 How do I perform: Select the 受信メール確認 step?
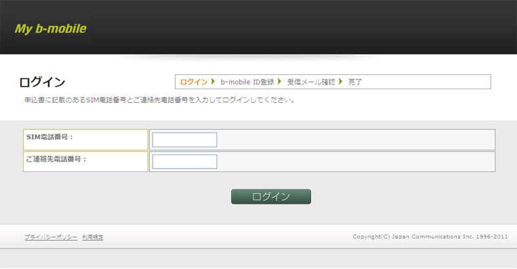click(311, 82)
